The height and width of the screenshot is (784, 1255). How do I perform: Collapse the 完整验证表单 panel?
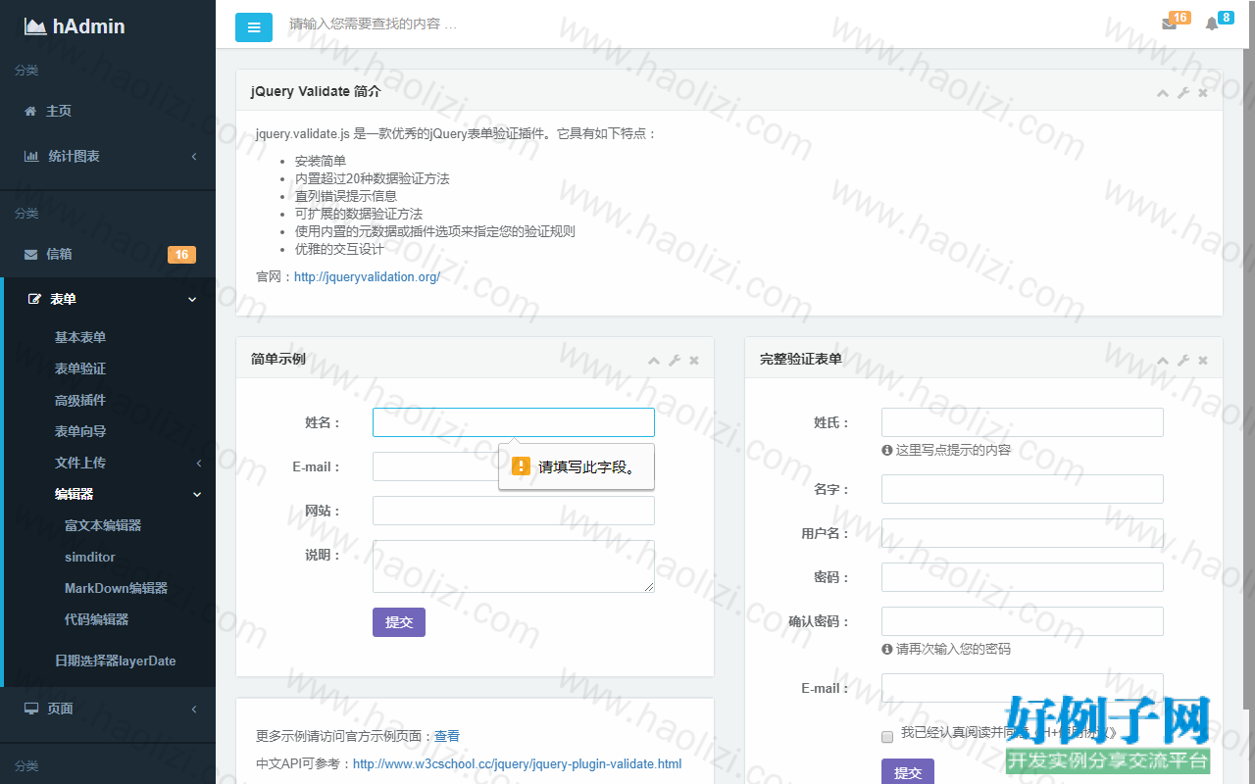(1163, 360)
